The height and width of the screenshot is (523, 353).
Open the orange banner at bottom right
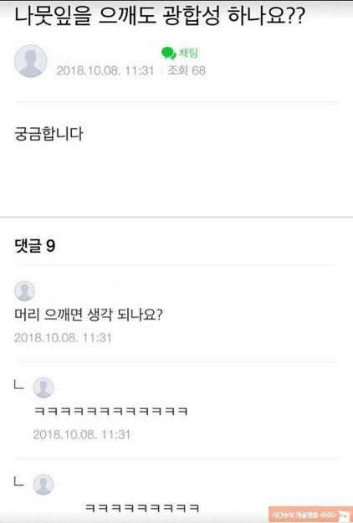point(310,515)
